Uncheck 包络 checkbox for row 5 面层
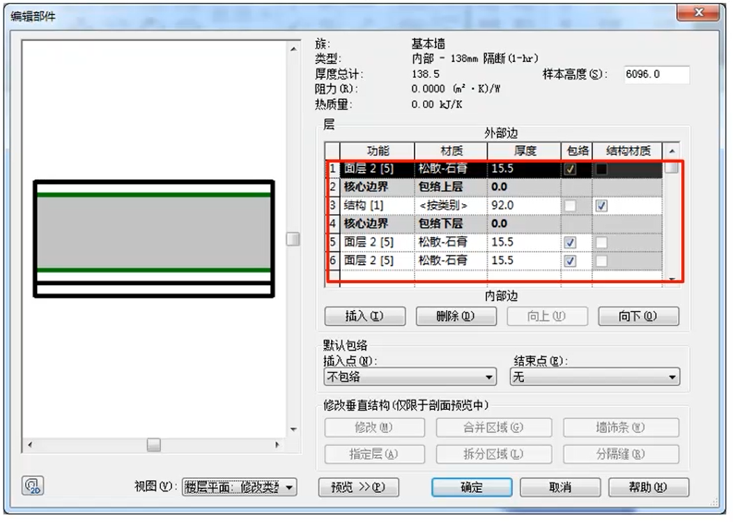The height and width of the screenshot is (522, 733). (x=571, y=243)
